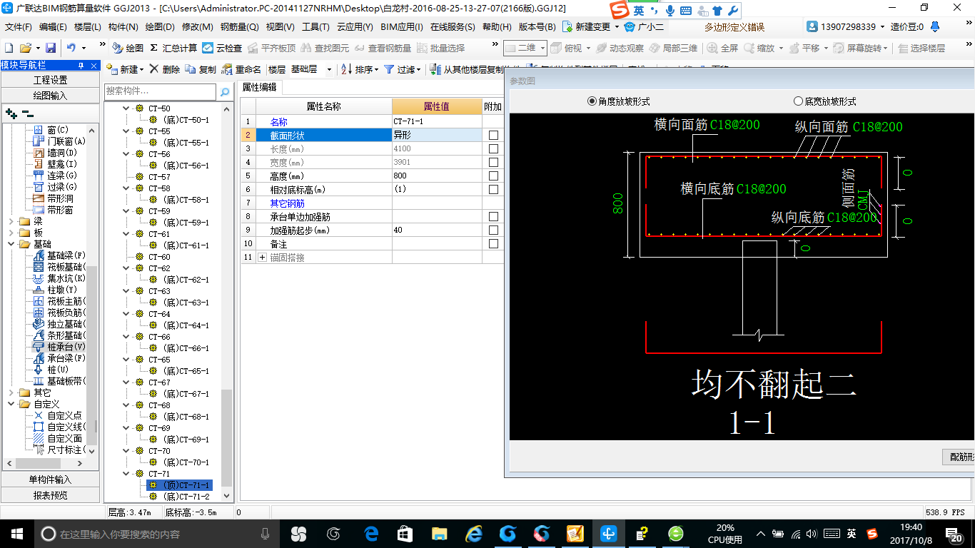Click the collapse-all minus icon in navigator
Image resolution: width=975 pixels, height=548 pixels.
coord(28,113)
